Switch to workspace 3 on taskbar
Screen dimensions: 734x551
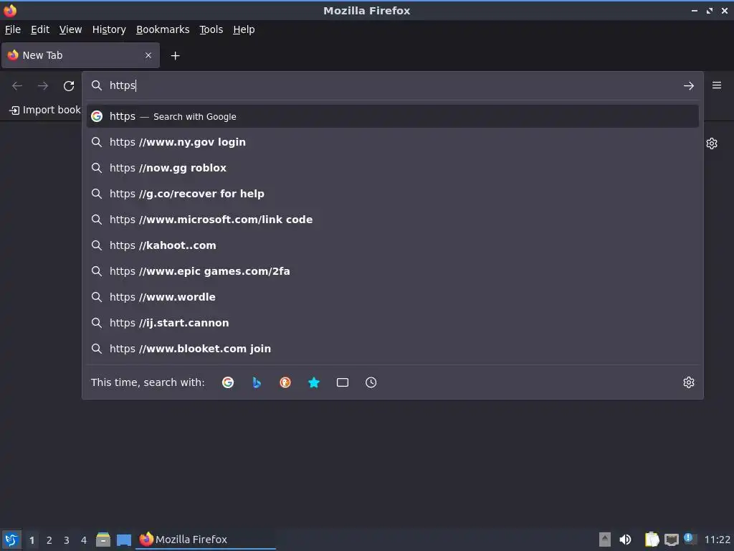[67, 540]
